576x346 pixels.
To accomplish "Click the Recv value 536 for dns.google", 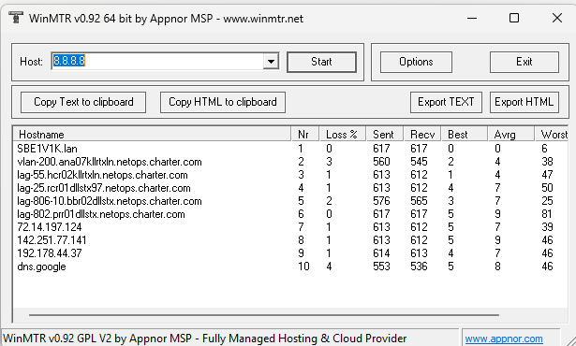I will [x=419, y=267].
